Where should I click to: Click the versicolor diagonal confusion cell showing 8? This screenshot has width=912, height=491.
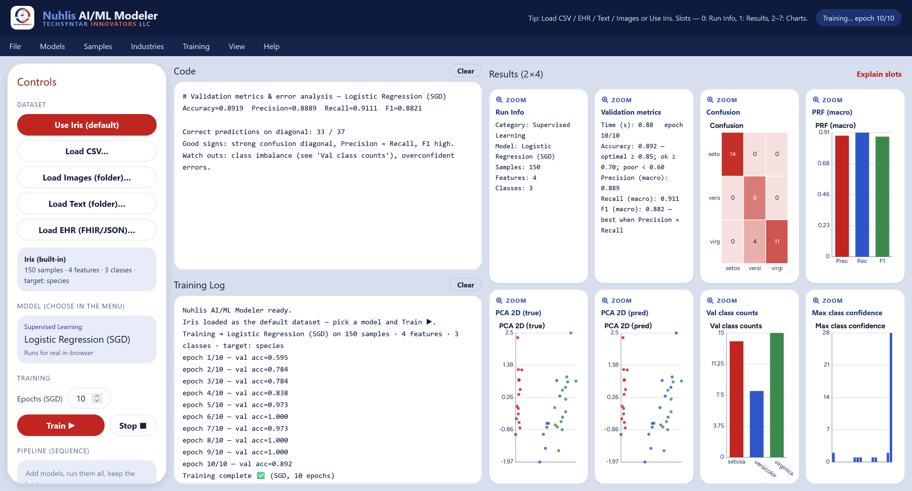pyautogui.click(x=754, y=198)
